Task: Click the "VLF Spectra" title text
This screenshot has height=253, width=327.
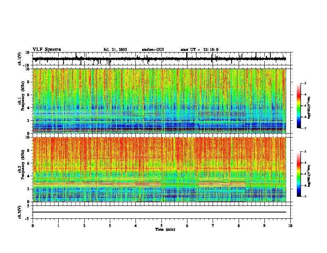Action: [47, 50]
